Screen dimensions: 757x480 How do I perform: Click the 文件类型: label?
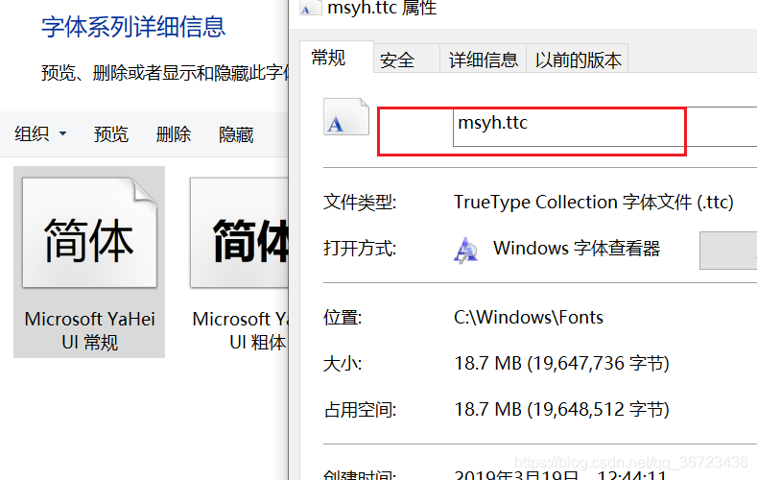[360, 202]
